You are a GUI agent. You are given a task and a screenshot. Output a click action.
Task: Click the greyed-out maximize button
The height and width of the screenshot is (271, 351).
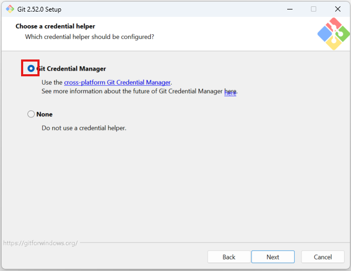tap(314, 9)
